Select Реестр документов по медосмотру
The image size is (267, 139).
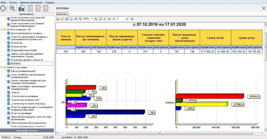point(29,123)
